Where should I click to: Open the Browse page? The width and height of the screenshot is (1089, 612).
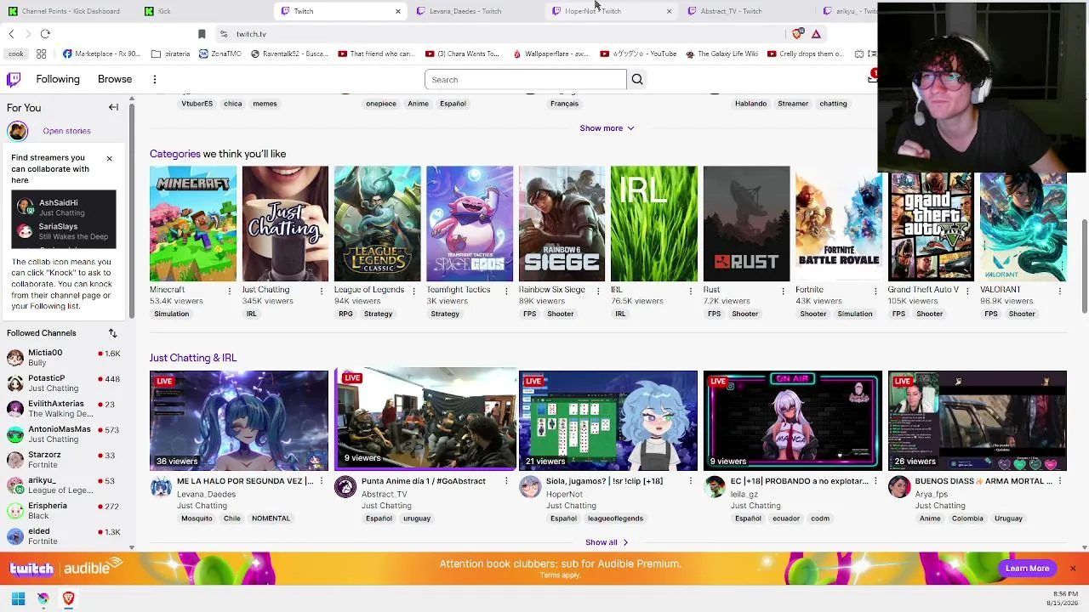(115, 79)
